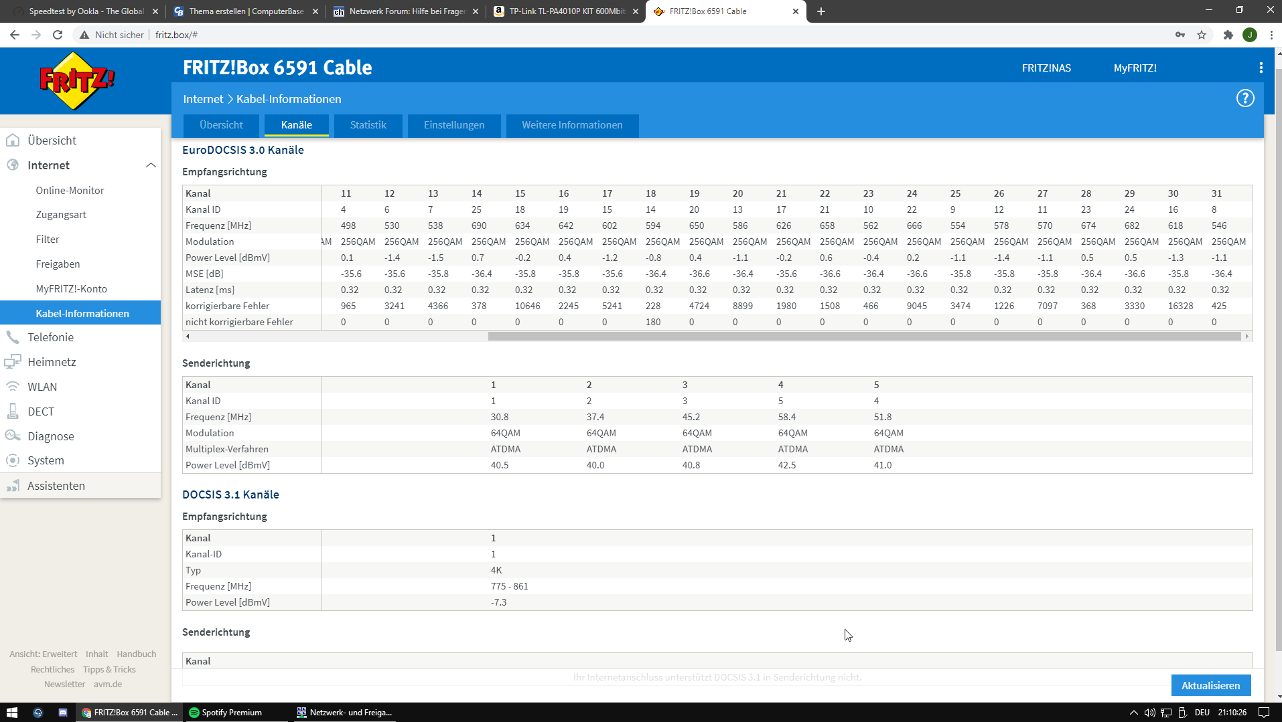Viewport: 1282px width, 722px height.
Task: Open the Weitere Informationen tab
Action: (x=573, y=125)
